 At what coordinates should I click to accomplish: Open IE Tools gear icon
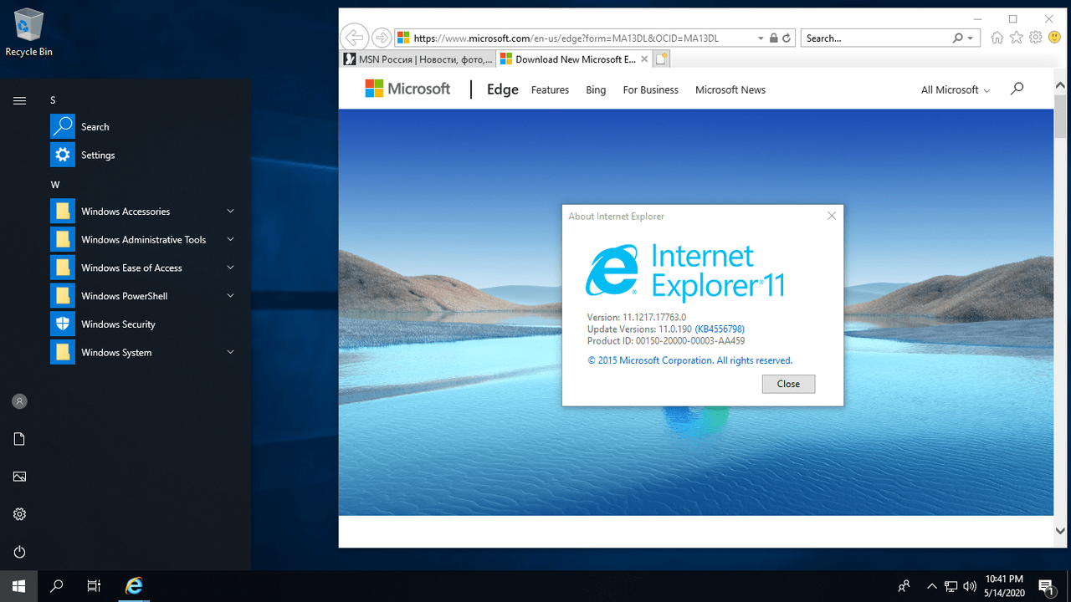tap(1036, 38)
